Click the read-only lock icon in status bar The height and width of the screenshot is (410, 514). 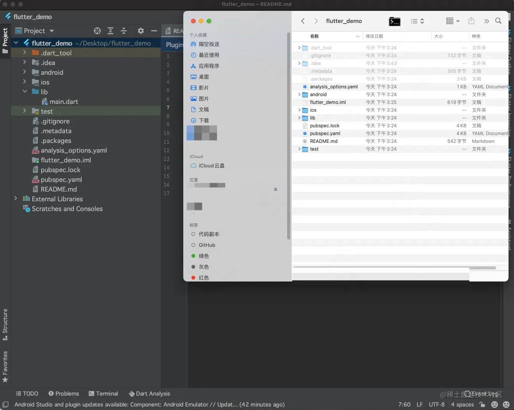tap(482, 405)
